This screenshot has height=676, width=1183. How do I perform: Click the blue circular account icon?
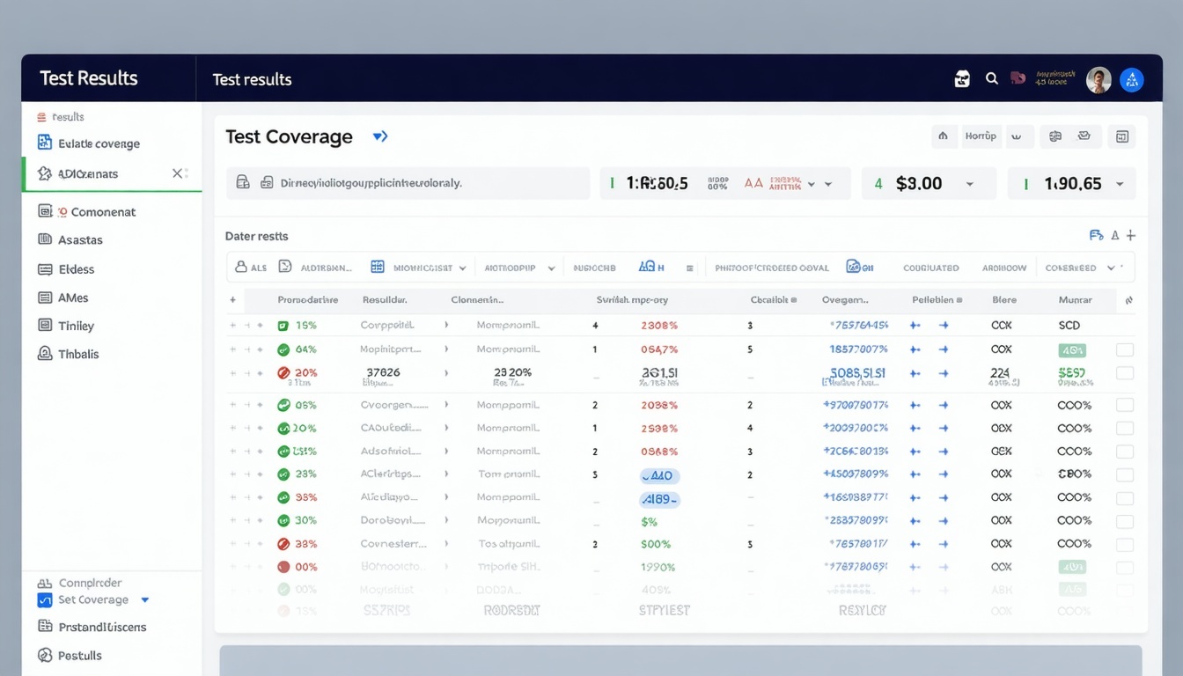(1131, 80)
